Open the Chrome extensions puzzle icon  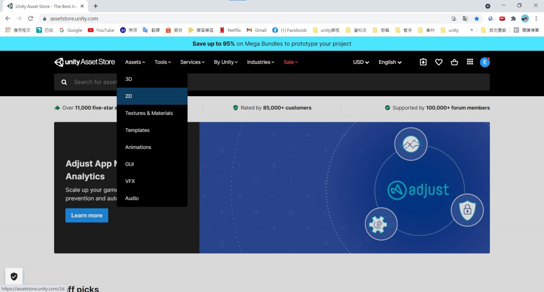coord(514,19)
